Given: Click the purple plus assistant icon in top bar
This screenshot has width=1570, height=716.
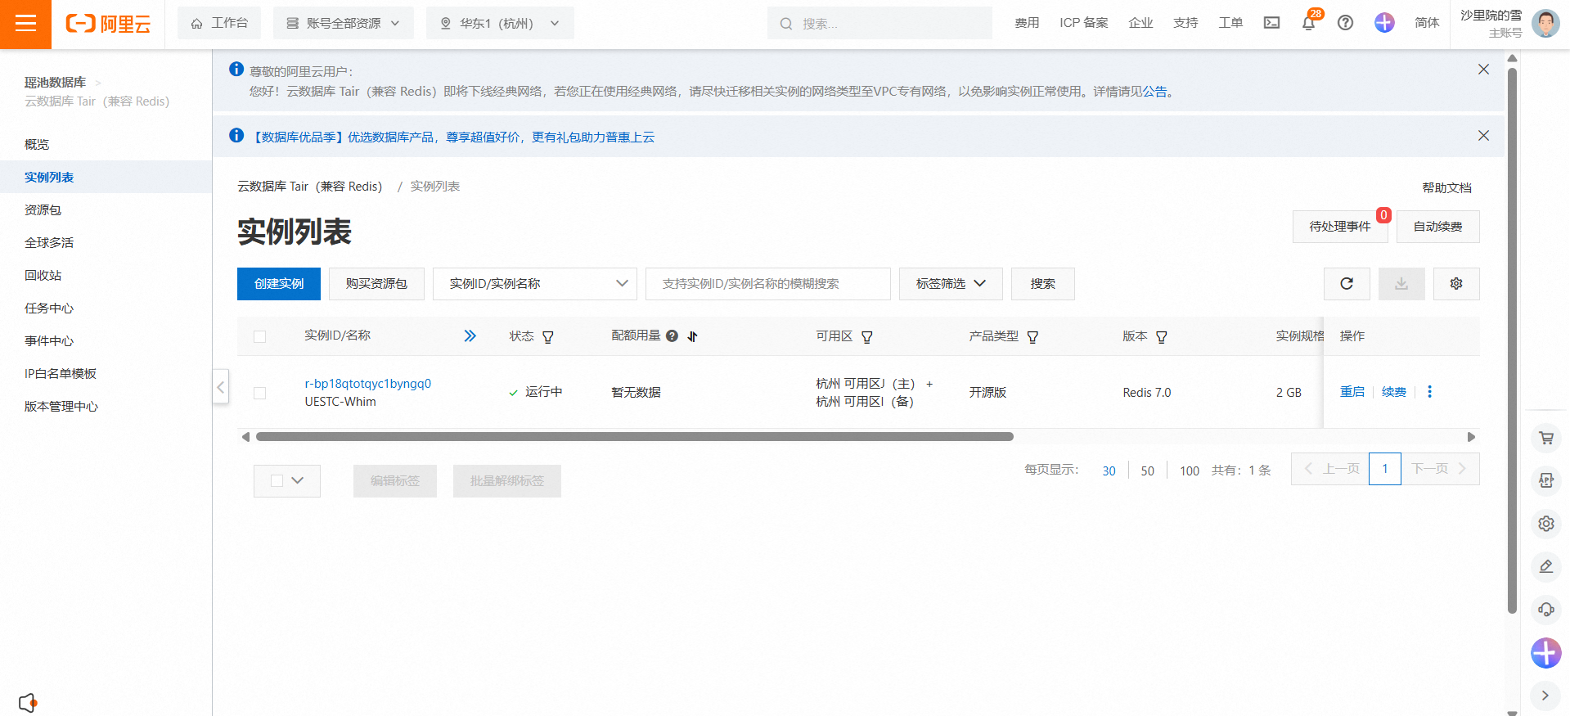Looking at the screenshot, I should [x=1384, y=23].
